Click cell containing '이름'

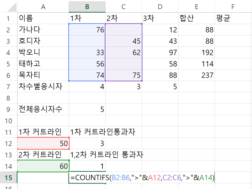point(43,19)
